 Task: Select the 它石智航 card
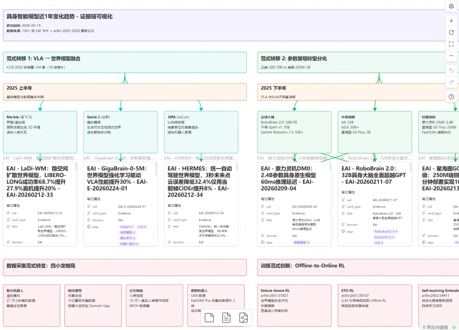click(155, 305)
